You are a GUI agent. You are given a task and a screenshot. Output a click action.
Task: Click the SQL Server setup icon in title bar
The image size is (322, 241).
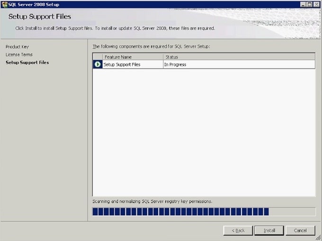click(4, 4)
